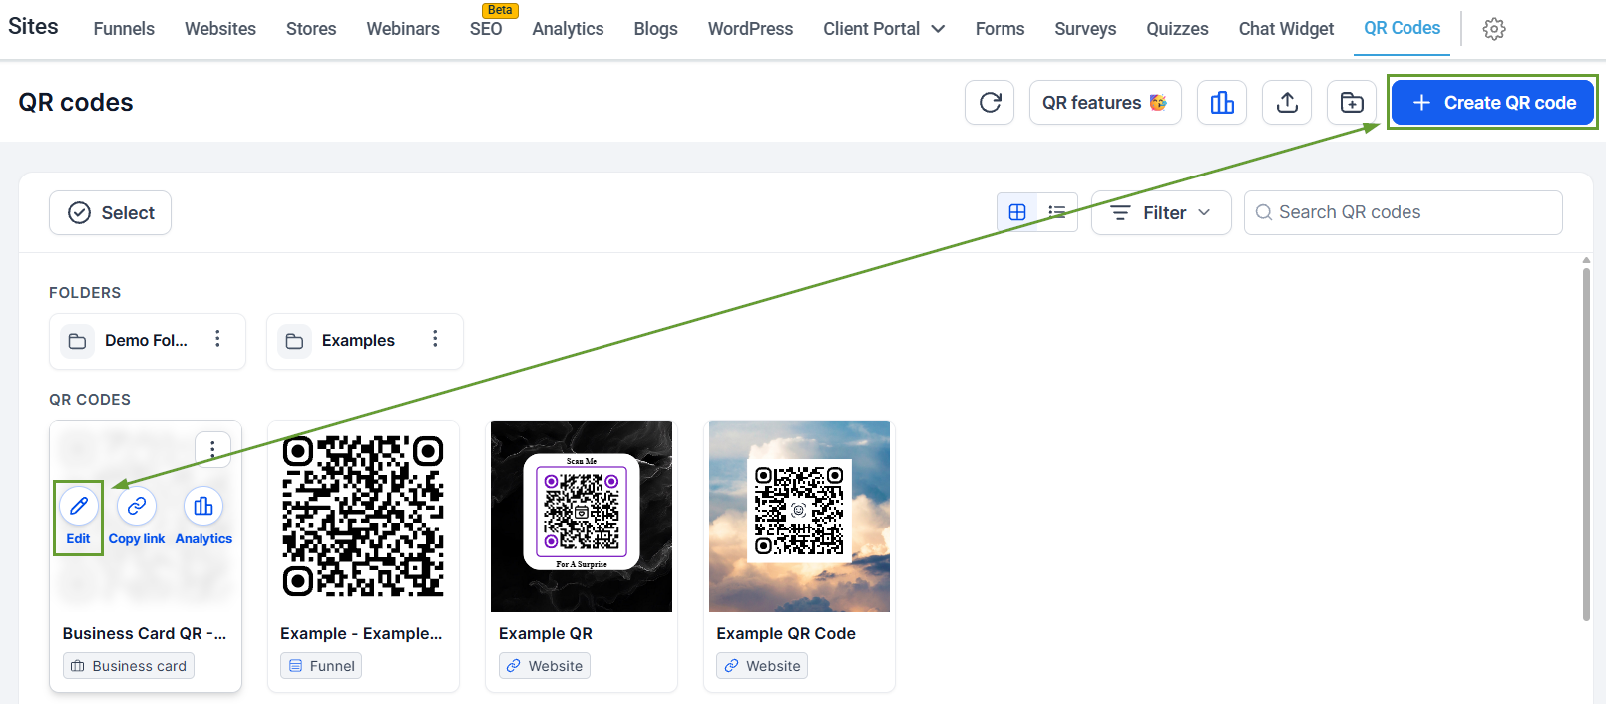Screen dimensions: 1606x704
Task: Expand the Filter dropdown
Action: [1161, 212]
